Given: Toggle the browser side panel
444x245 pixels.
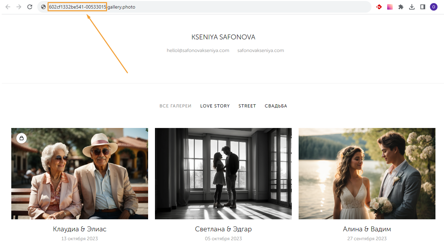Looking at the screenshot, I should (423, 7).
